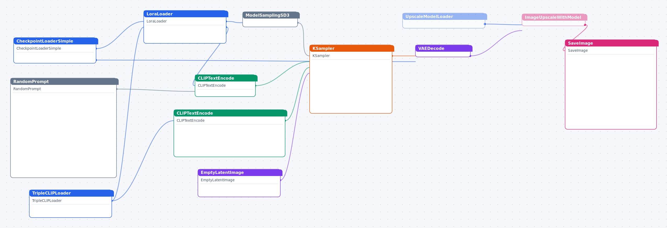Click the small "EmptyLatentImage" body label

coord(218,180)
